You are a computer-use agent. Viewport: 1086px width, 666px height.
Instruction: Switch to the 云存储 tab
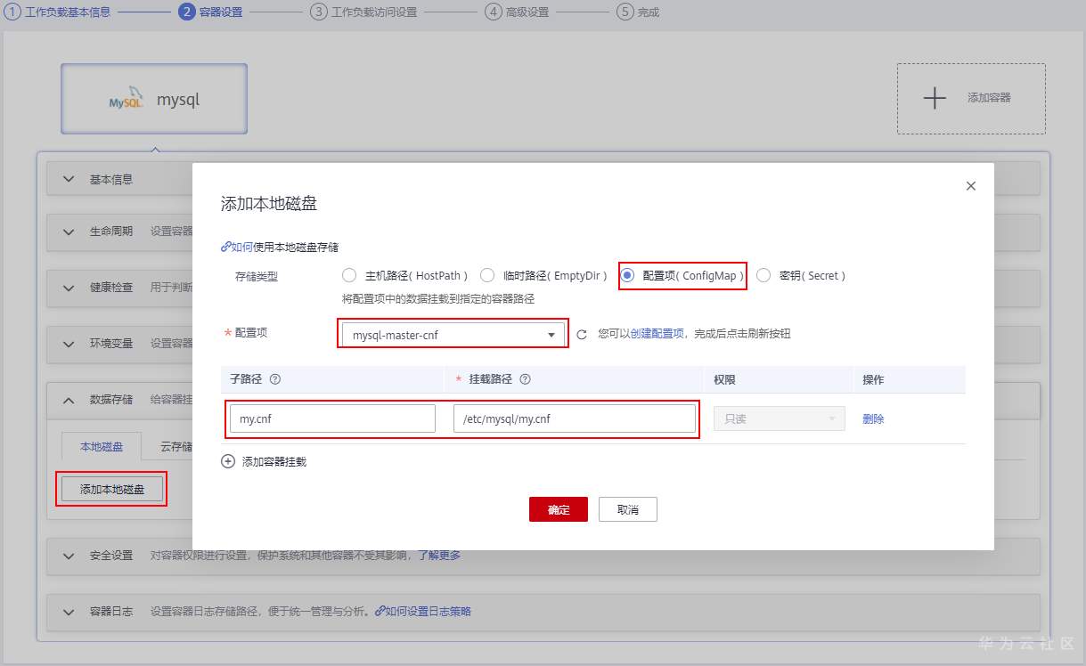(176, 446)
